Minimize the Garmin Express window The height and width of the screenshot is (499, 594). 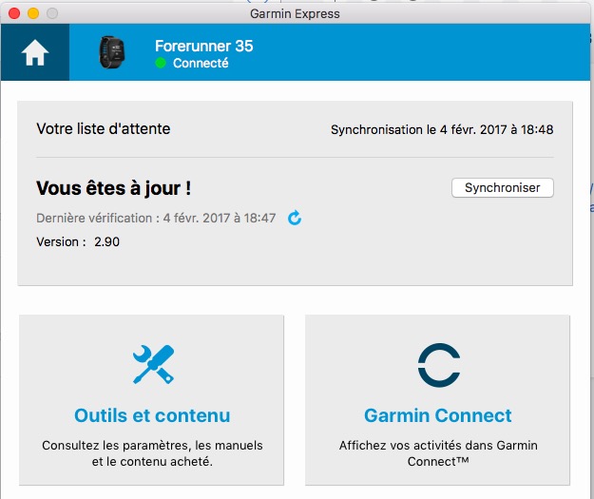[33, 13]
